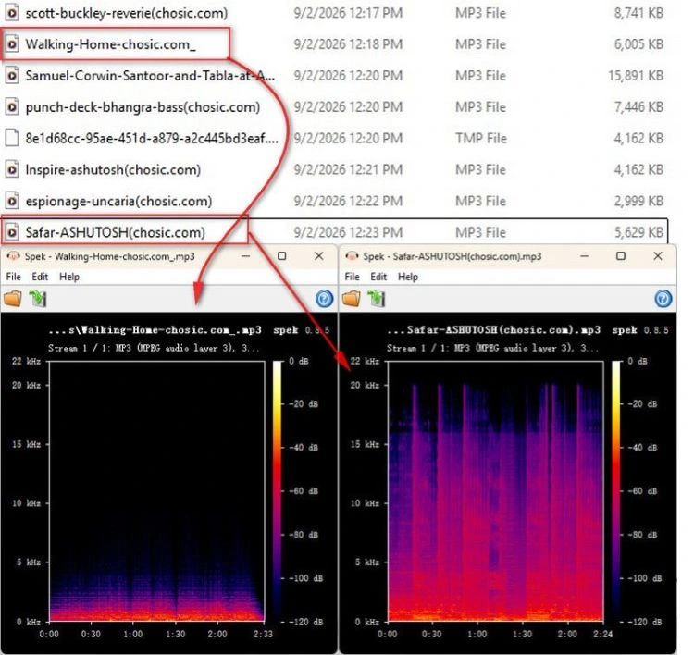Viewport: 694px width, 655px height.
Task: Select Samuel-Corwin-Santoor-and-Tabla file name
Action: click(x=150, y=76)
